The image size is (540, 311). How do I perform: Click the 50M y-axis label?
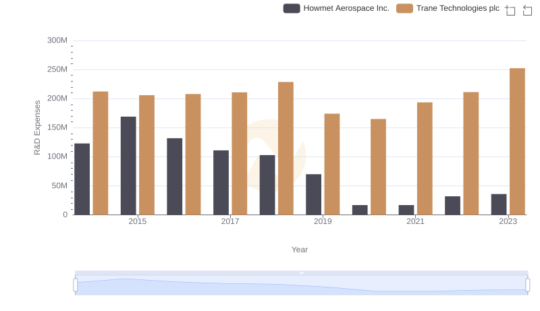coord(59,186)
